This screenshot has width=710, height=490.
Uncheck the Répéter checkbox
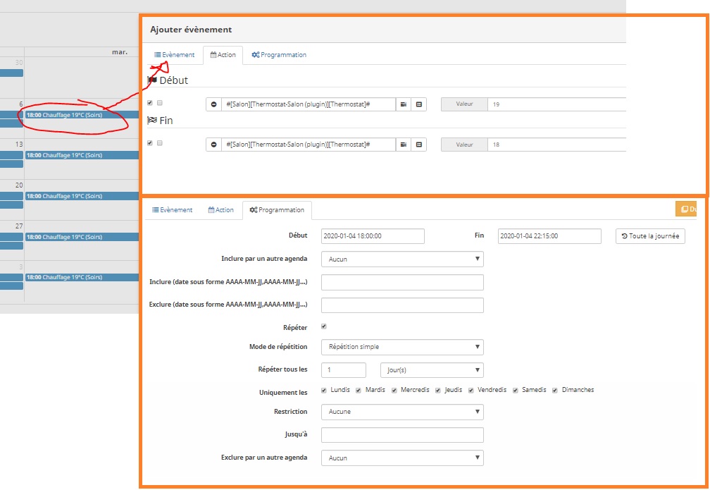click(x=324, y=326)
